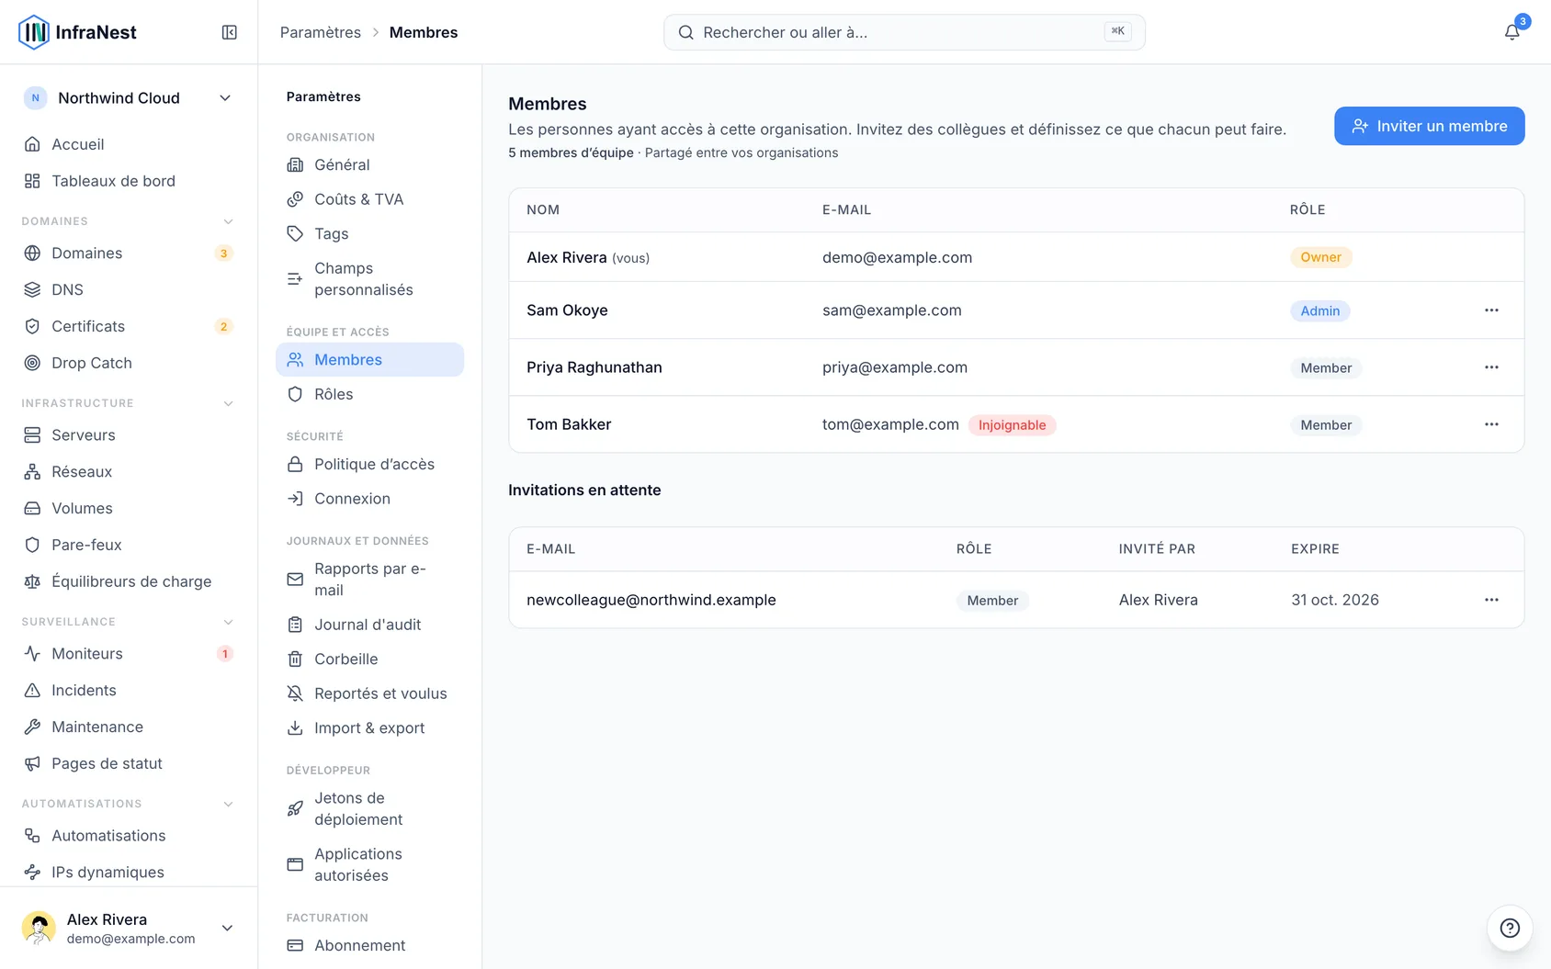Select the Membres settings item
This screenshot has width=1551, height=969.
coord(369,359)
